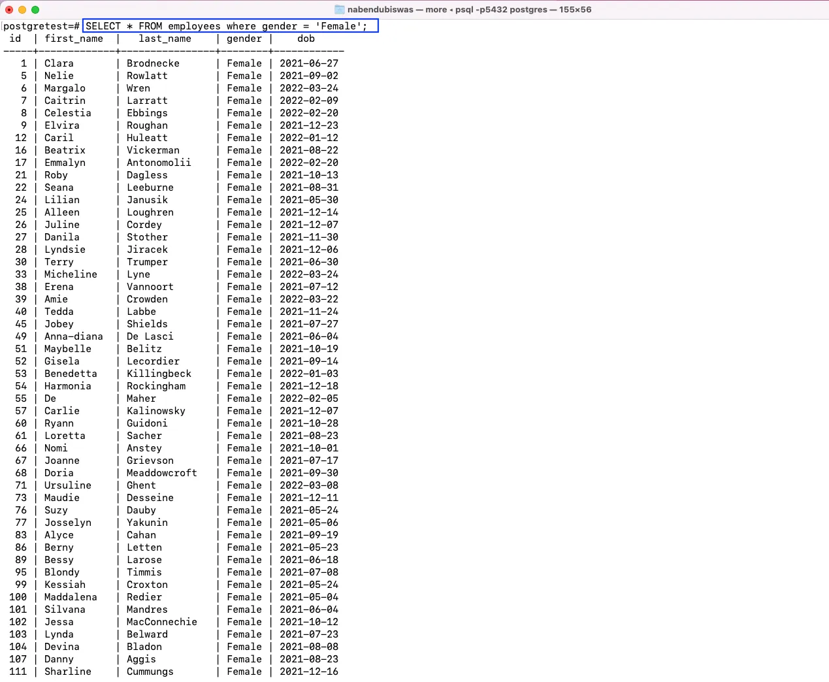This screenshot has width=829, height=682.
Task: Select last name 'Cordey'
Action: [x=144, y=225]
